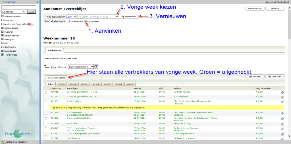Viewport: 291px width, 144px height.
Task: Open the action icon for contract #31857
Action: pyautogui.click(x=282, y=133)
